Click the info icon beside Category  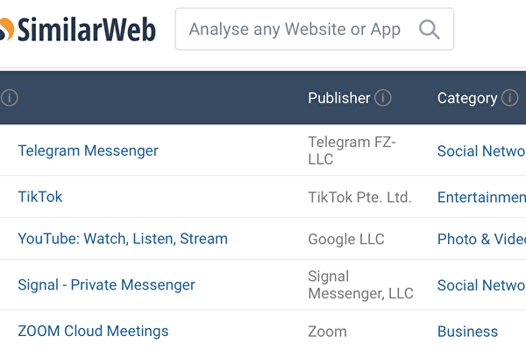click(509, 98)
